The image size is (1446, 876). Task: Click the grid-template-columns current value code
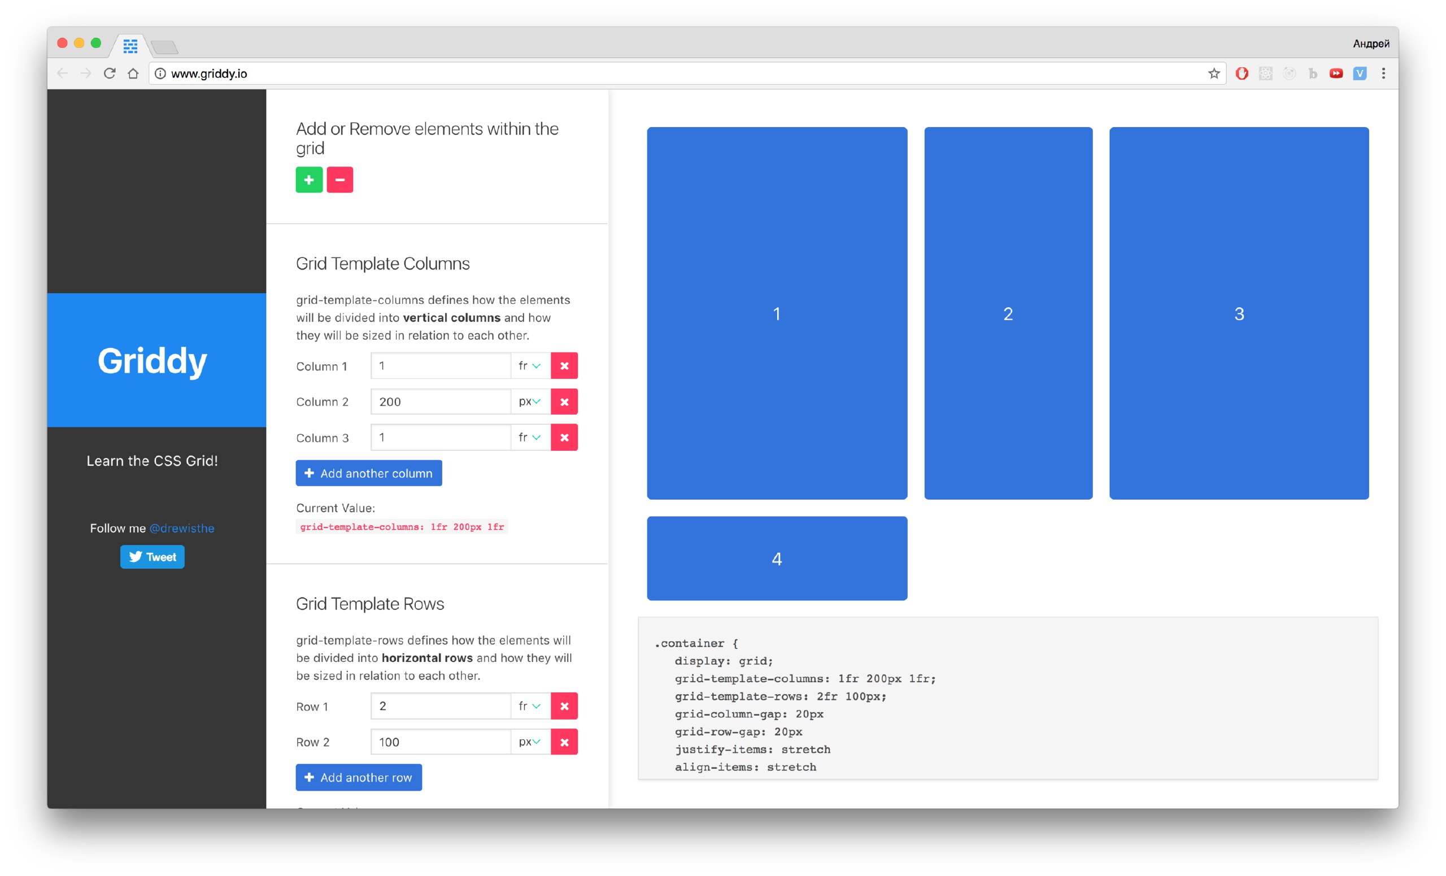402,527
